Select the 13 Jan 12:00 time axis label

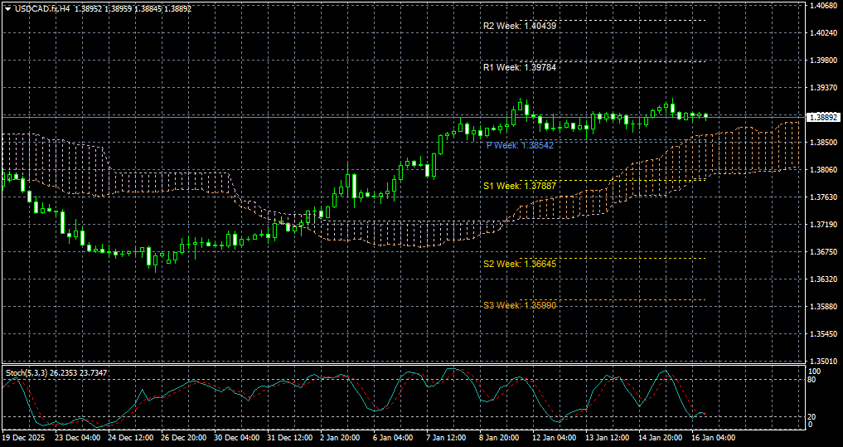click(608, 438)
